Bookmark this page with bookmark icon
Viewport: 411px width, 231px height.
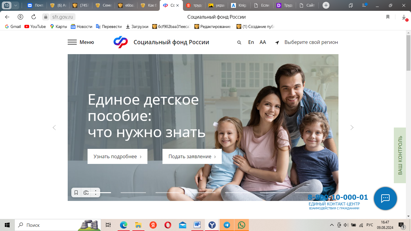pyautogui.click(x=388, y=17)
